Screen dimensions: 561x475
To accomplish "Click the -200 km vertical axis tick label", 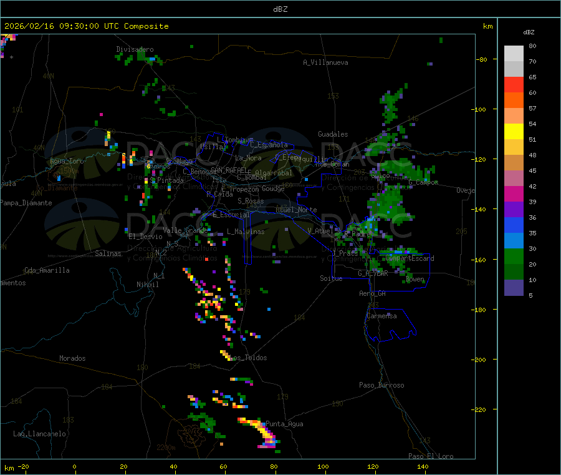I will pos(480,360).
